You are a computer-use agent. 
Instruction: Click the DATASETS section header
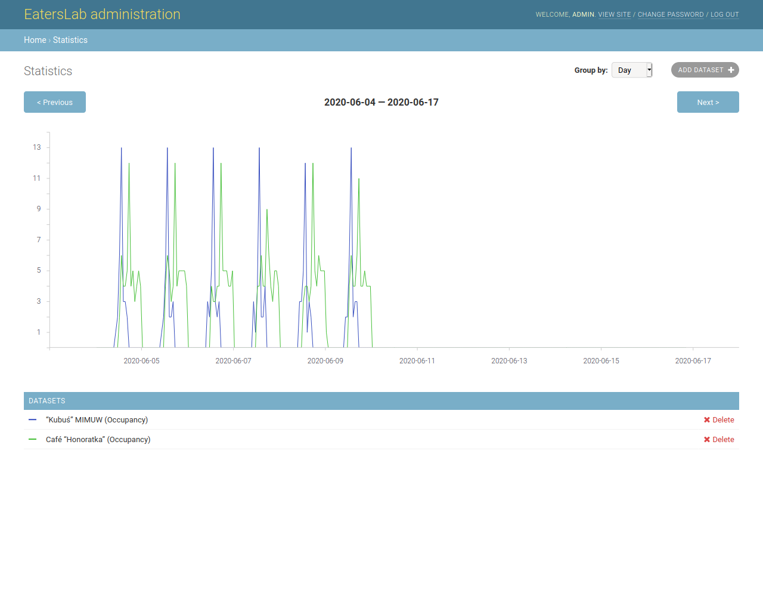(x=381, y=401)
